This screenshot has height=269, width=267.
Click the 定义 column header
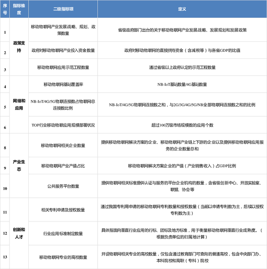(182, 9)
